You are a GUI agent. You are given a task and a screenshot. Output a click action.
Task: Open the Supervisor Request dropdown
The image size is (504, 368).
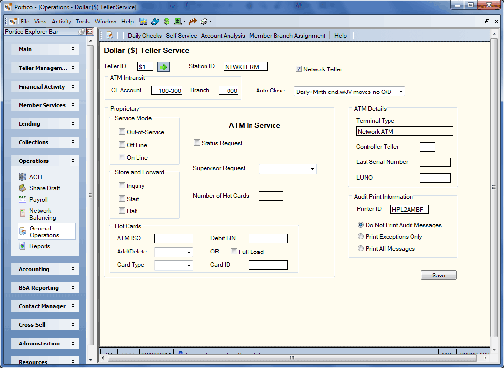coord(288,169)
